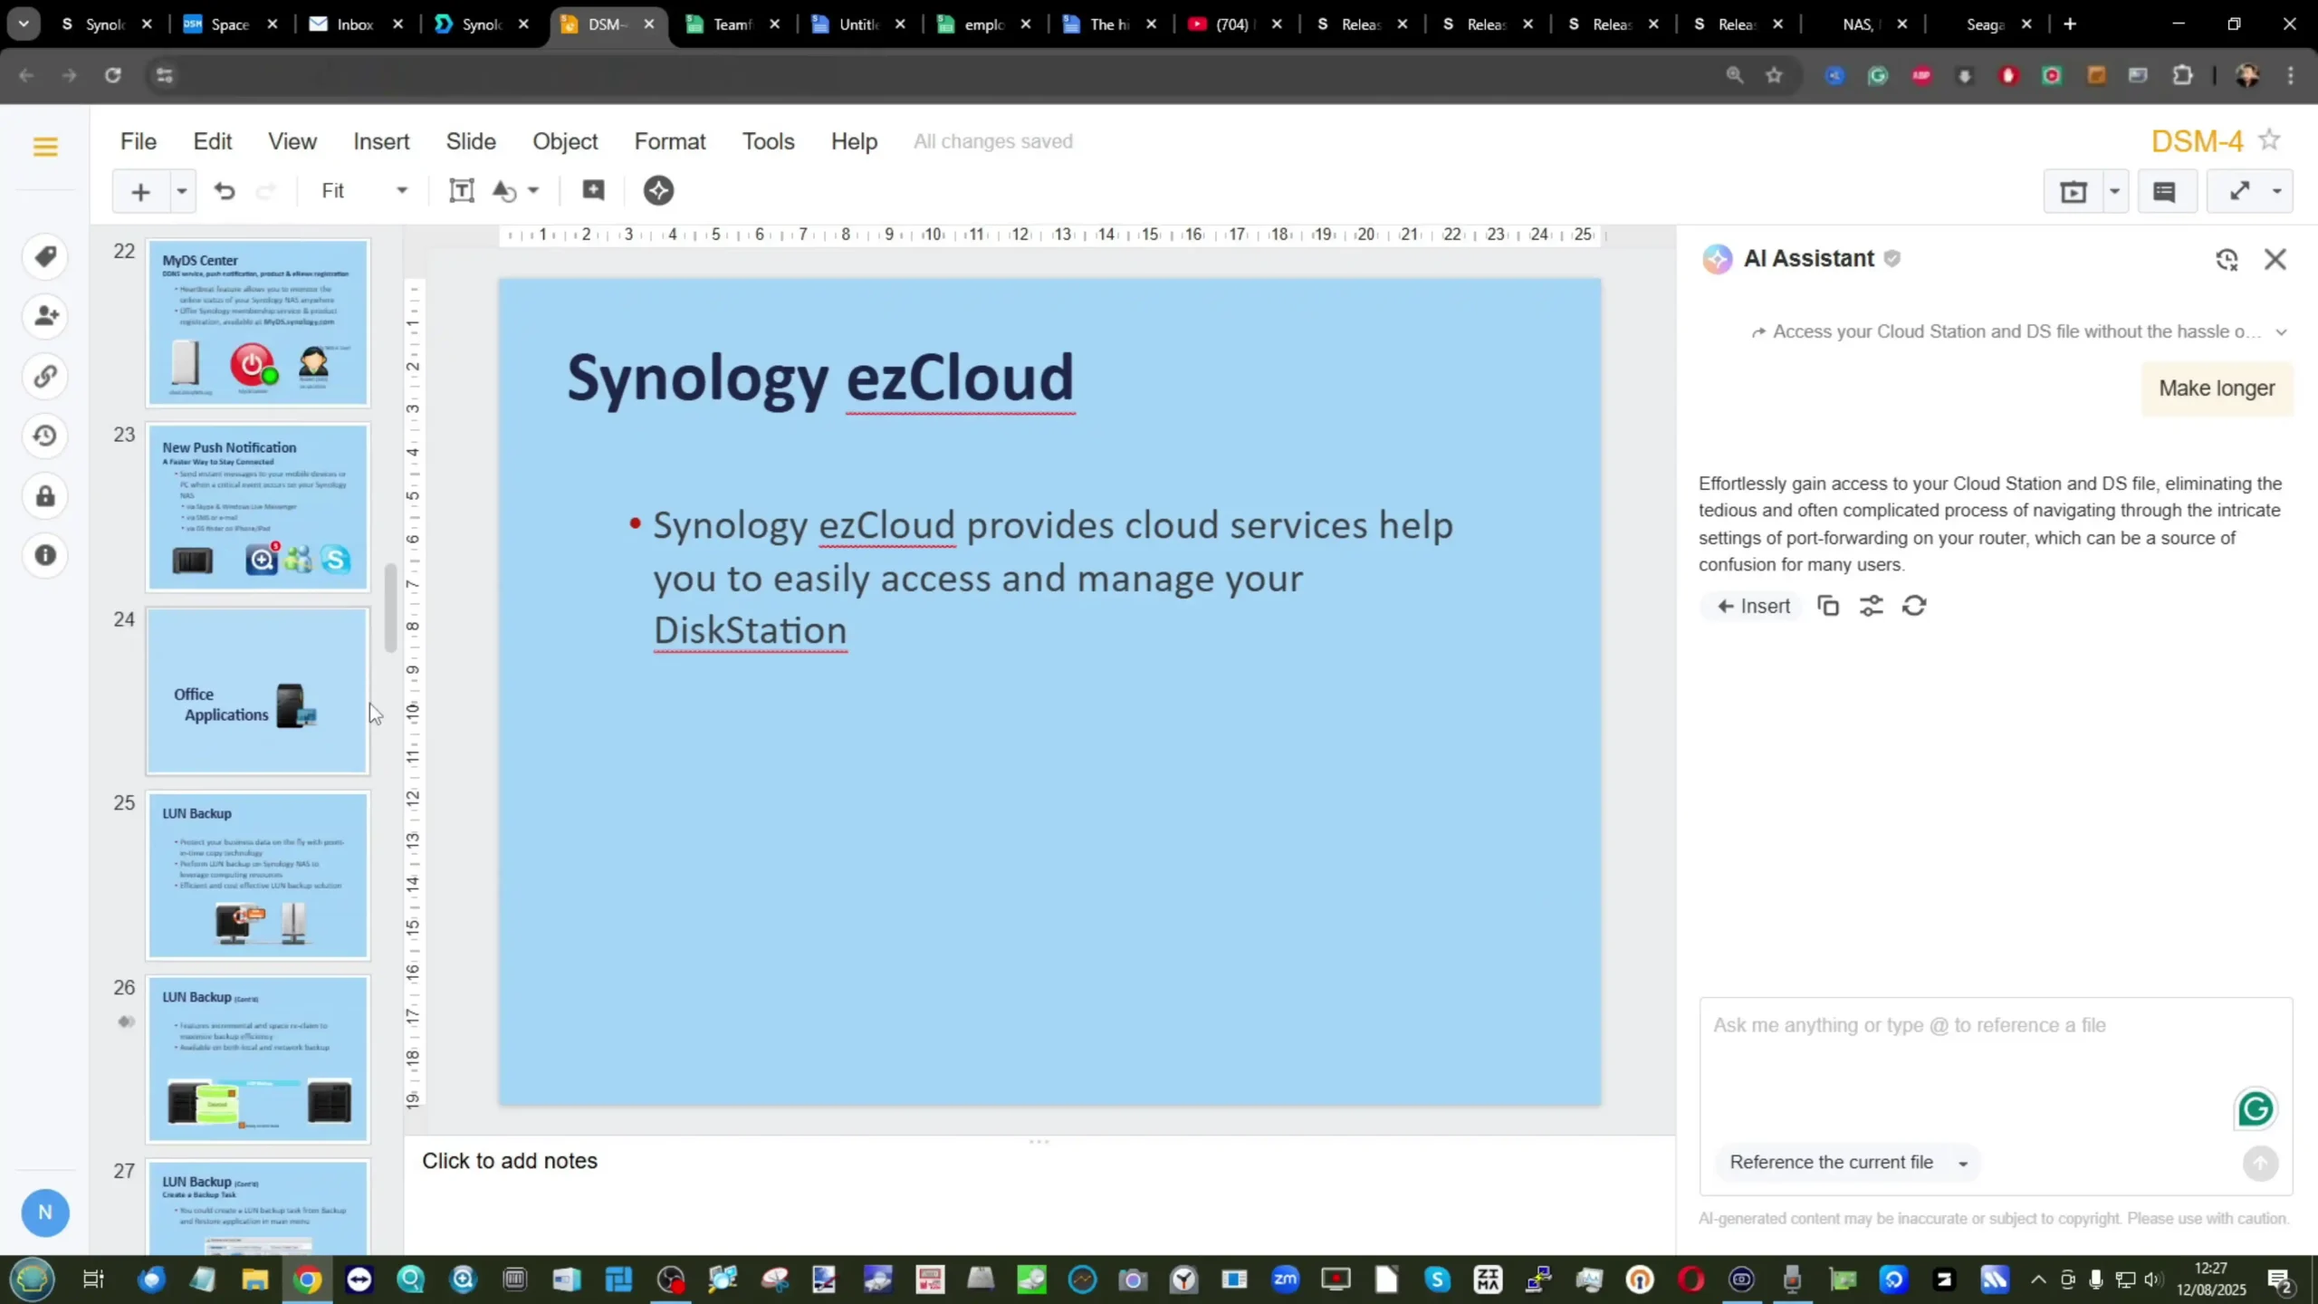Copy the AI generated response

[1828, 606]
